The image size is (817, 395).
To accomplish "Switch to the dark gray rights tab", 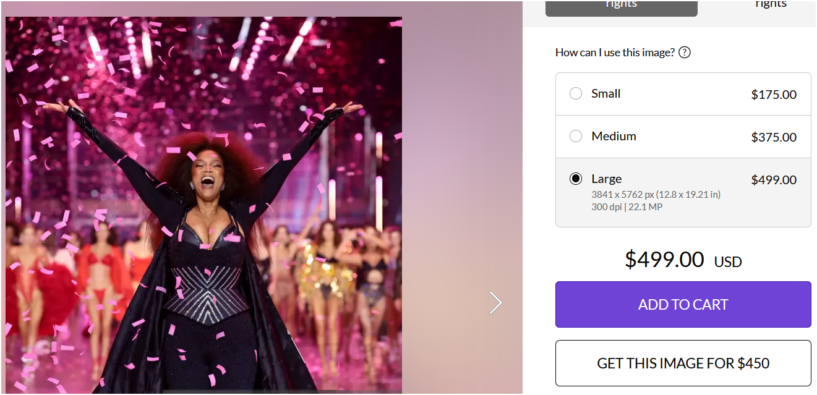I will [621, 6].
